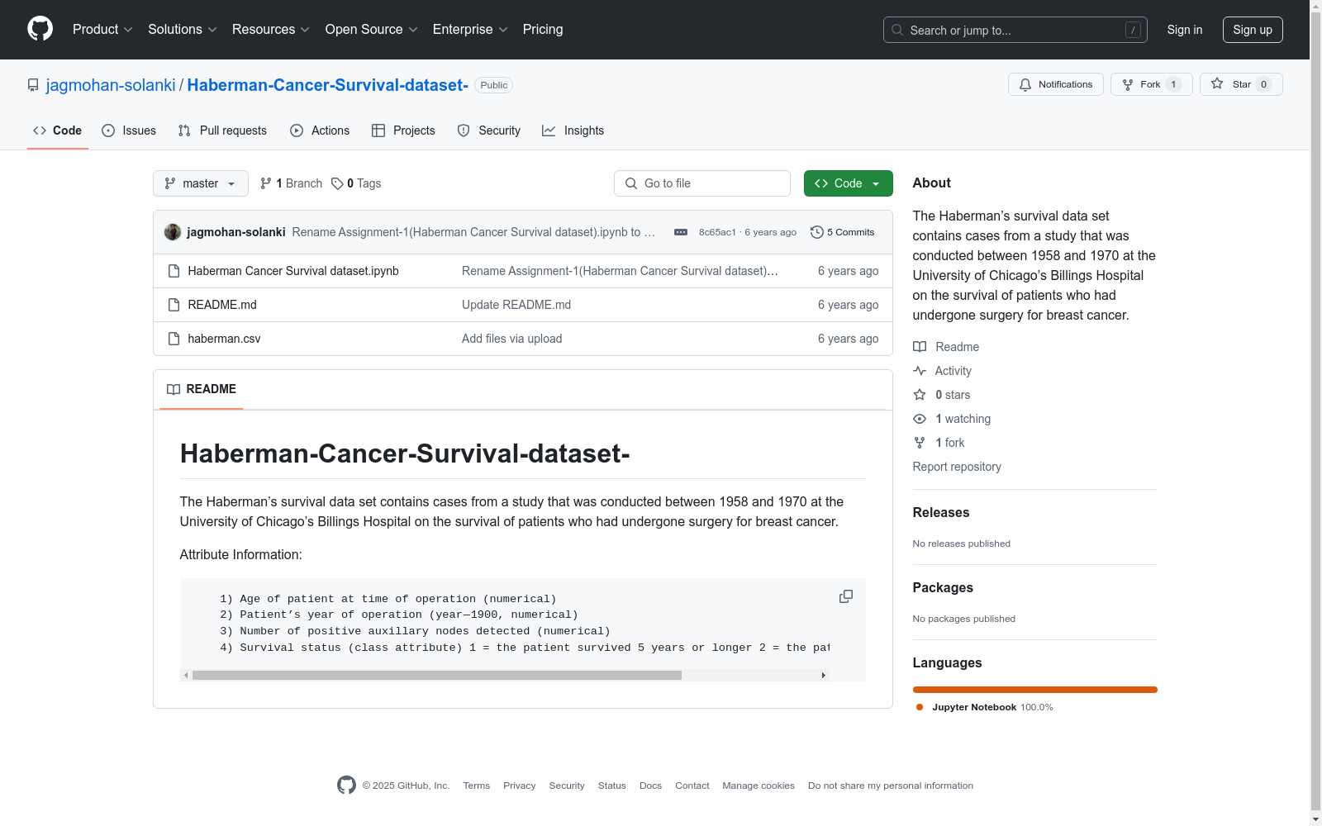Click the GitHub home logo
This screenshot has width=1322, height=826.
tap(40, 30)
